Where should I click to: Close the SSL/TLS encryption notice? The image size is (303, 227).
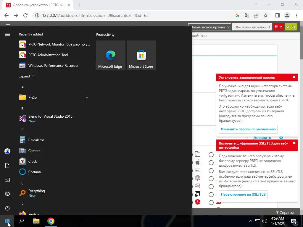tap(294, 143)
